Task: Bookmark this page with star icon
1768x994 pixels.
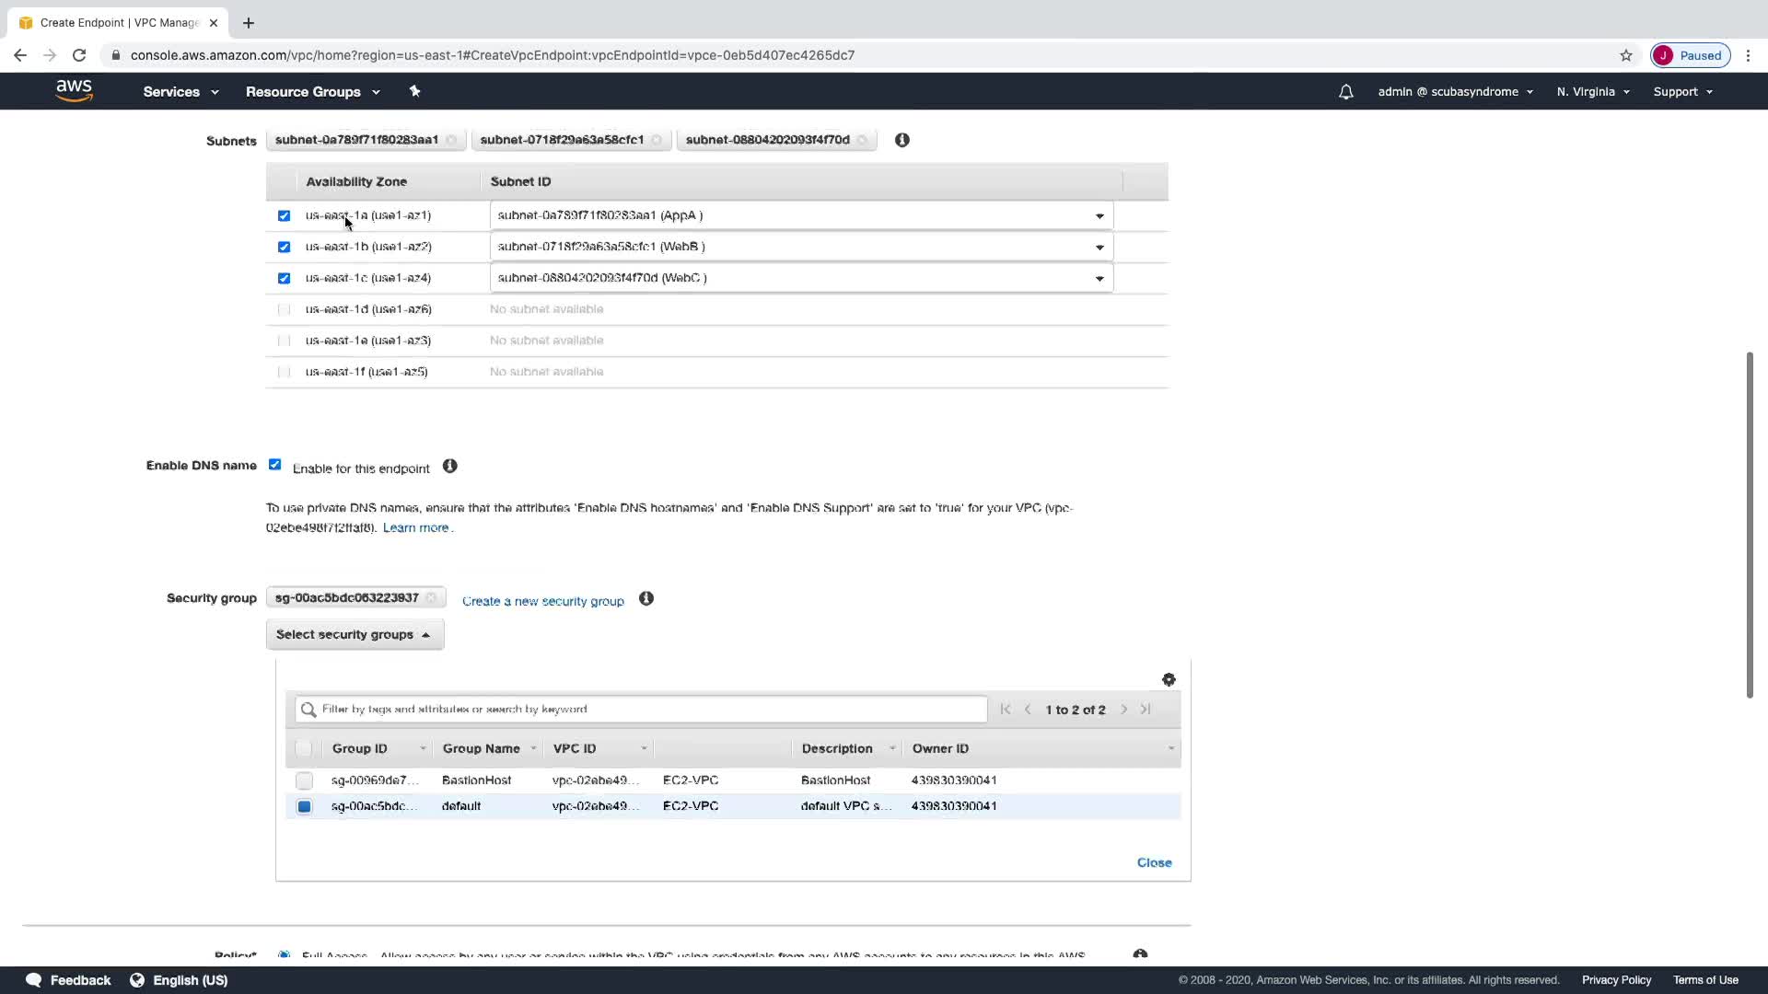Action: (1625, 55)
